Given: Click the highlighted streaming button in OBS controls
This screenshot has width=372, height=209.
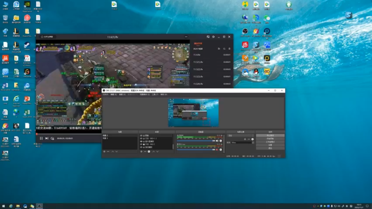Looking at the screenshot, I should click(270, 136).
